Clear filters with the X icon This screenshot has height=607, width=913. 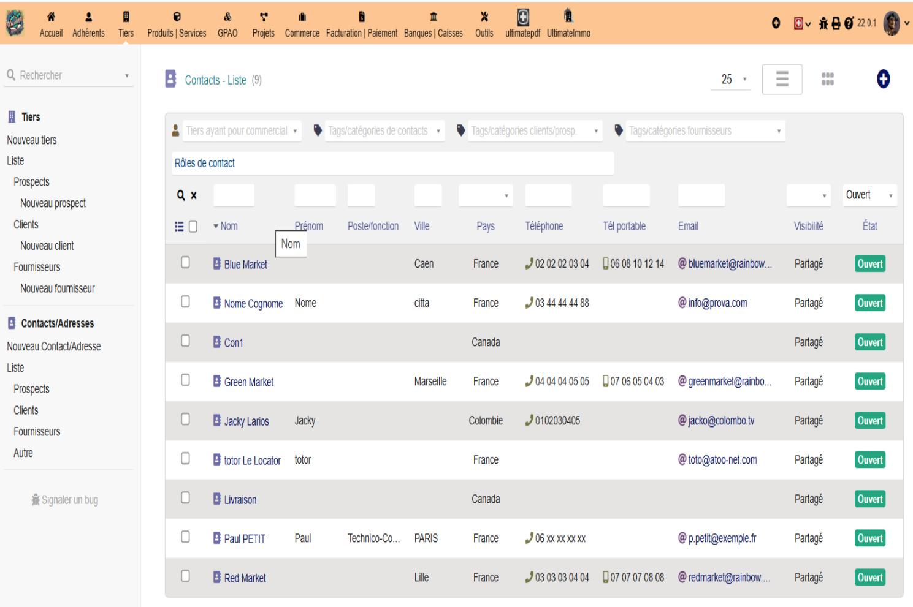pyautogui.click(x=194, y=195)
